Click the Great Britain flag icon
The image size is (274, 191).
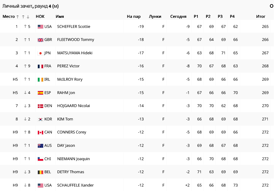click(41, 40)
